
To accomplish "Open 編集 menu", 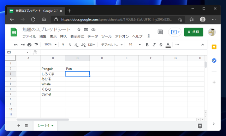I will pyautogui.click(x=43, y=36).
